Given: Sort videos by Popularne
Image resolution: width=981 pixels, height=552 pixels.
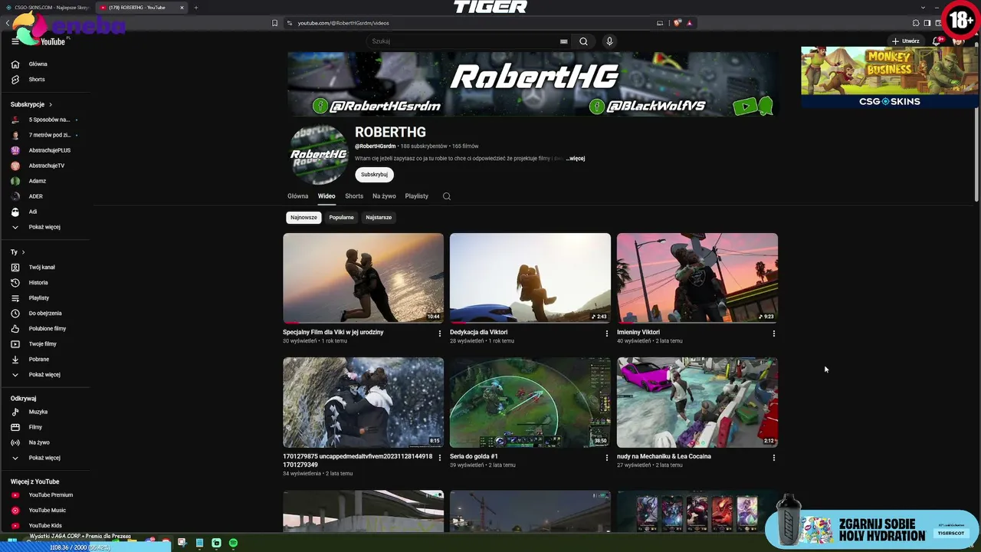Looking at the screenshot, I should point(341,218).
